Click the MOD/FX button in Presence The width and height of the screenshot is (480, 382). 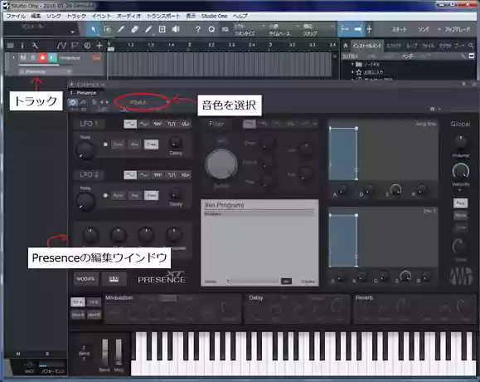tap(85, 279)
